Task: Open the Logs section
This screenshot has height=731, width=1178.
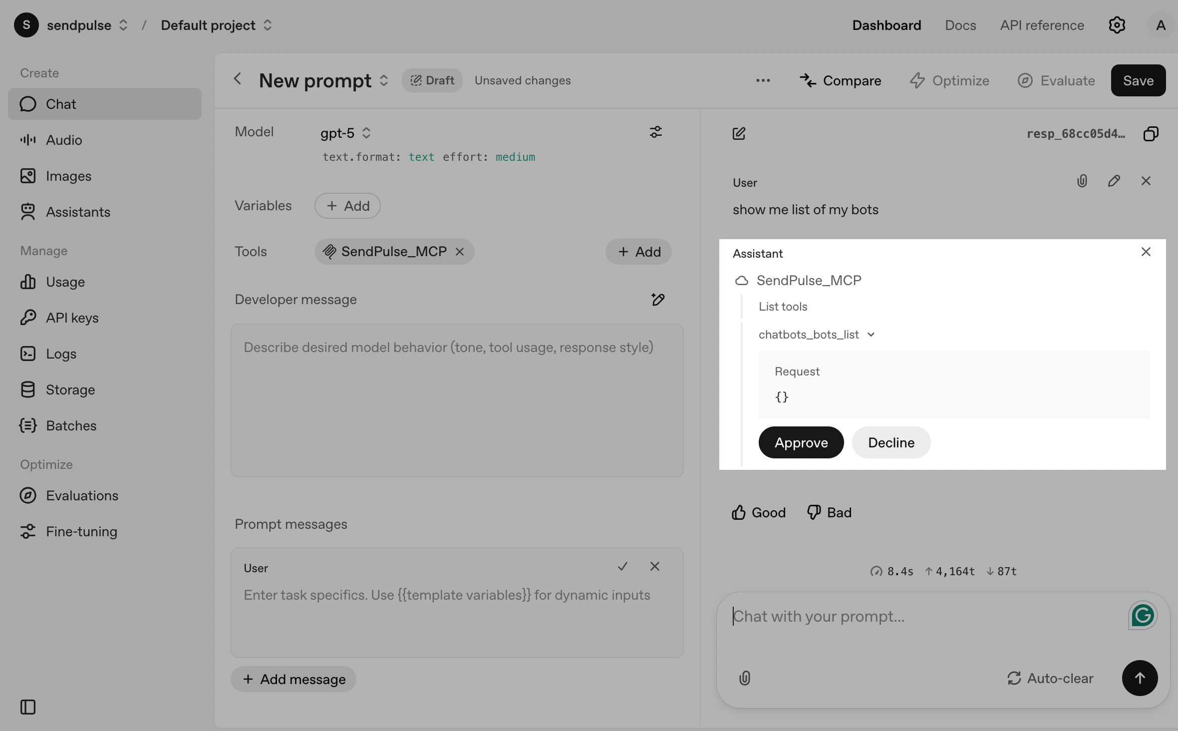Action: pyautogui.click(x=61, y=354)
